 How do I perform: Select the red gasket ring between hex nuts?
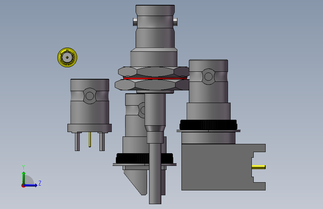(x=155, y=78)
